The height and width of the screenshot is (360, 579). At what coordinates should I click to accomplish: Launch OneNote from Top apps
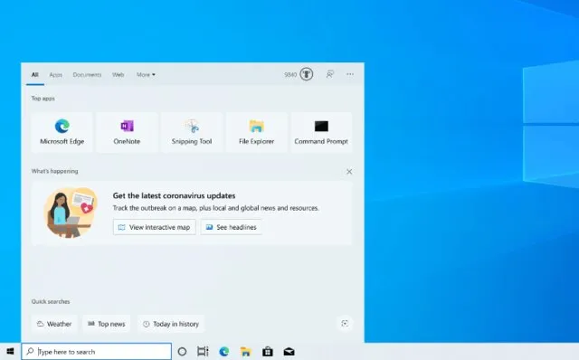(127, 132)
